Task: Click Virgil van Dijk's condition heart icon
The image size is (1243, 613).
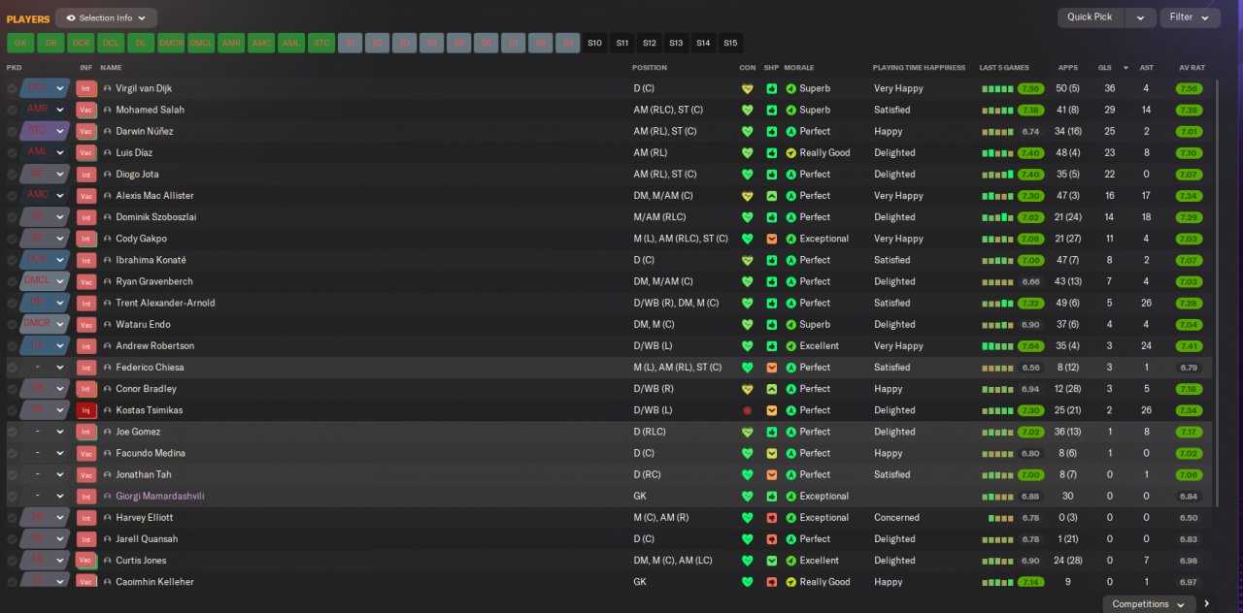Action: click(747, 88)
